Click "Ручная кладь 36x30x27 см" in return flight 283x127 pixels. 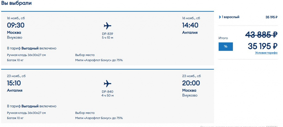point(27,113)
